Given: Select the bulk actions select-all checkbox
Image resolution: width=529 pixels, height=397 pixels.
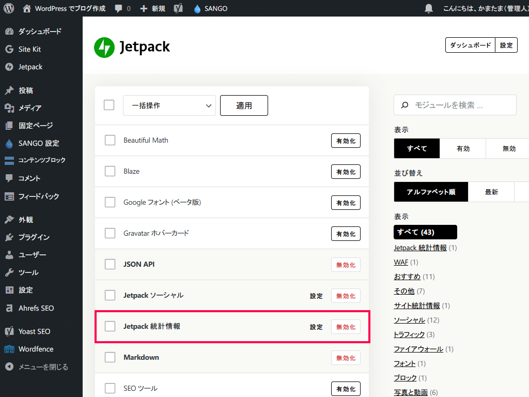Looking at the screenshot, I should 109,105.
